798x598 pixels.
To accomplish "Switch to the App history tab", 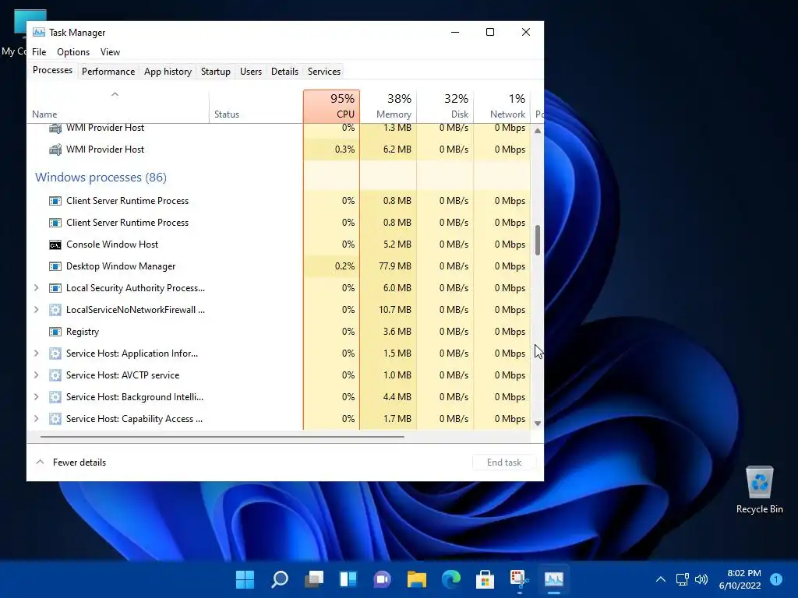I will point(168,72).
